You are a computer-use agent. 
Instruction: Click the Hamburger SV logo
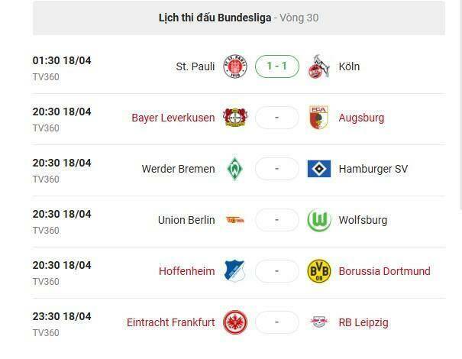pyautogui.click(x=318, y=169)
